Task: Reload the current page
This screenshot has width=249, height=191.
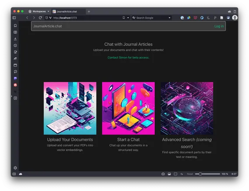Action: click(x=40, y=17)
